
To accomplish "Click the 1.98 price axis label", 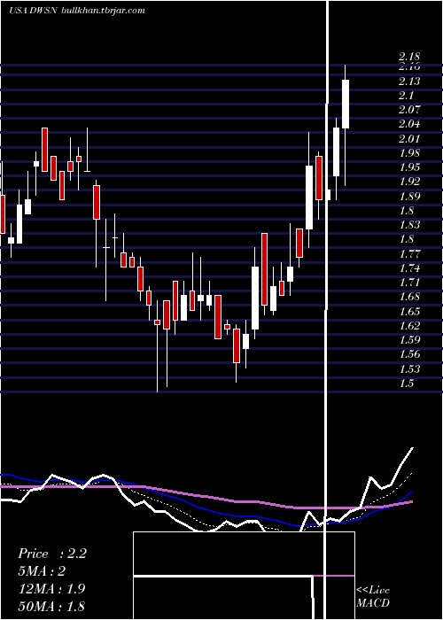I will (409, 153).
